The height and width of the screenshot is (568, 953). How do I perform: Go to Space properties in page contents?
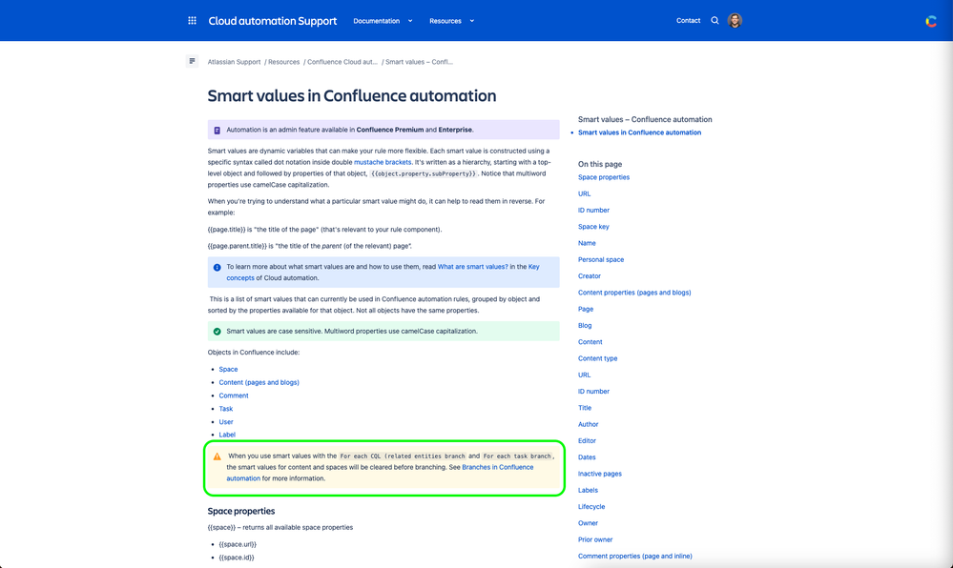pos(604,177)
